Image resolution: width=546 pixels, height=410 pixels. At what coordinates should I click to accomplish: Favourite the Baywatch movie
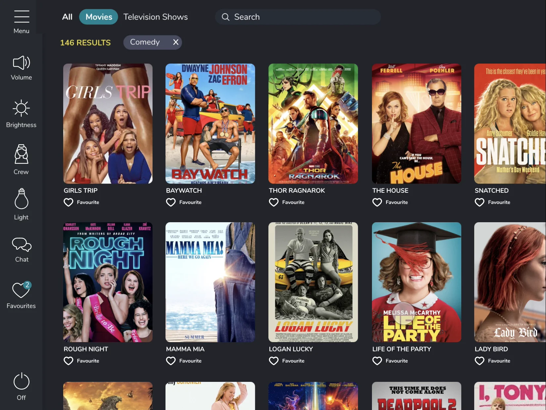(171, 202)
